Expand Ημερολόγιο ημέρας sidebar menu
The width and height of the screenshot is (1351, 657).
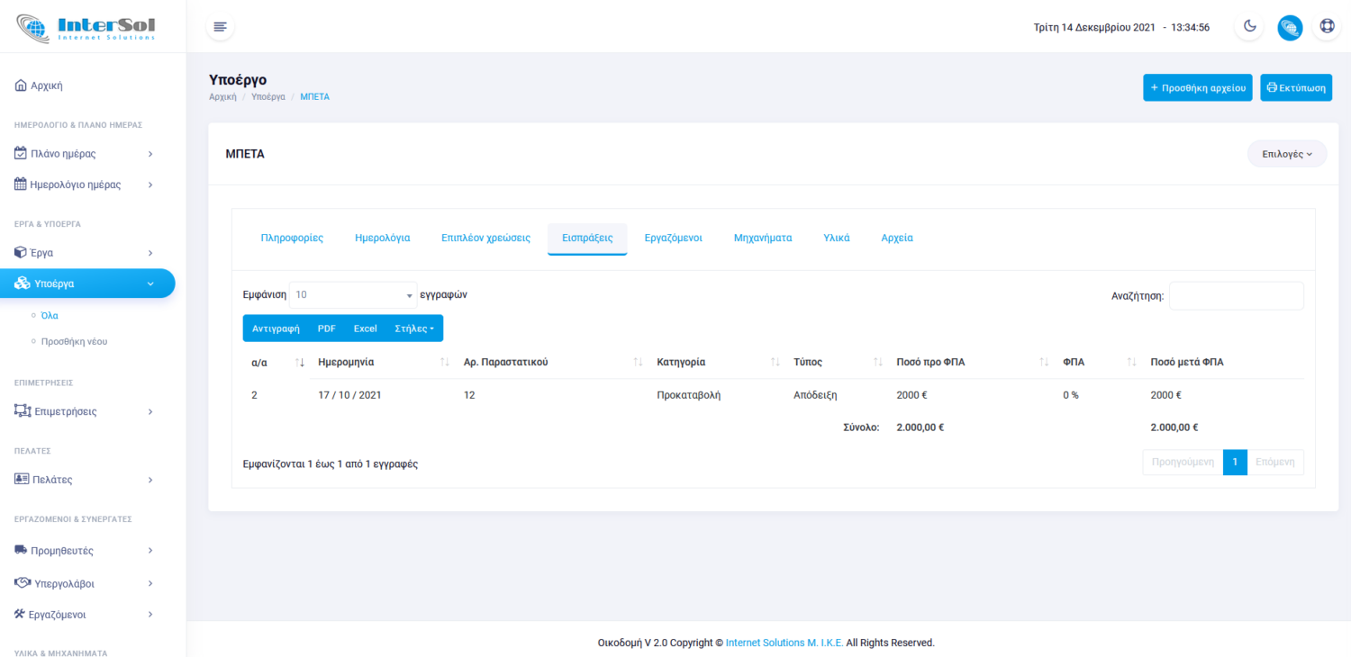(85, 184)
